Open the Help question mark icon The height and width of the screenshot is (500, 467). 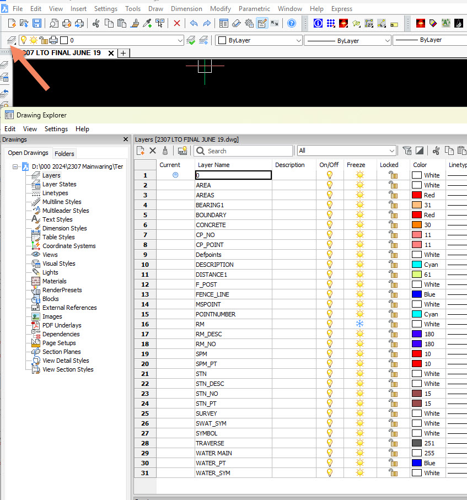pyautogui.click(x=292, y=23)
